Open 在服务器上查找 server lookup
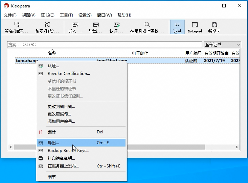The image size is (248, 183). coord(147,27)
